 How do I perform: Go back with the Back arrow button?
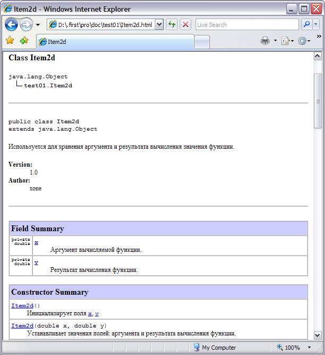coord(11,24)
